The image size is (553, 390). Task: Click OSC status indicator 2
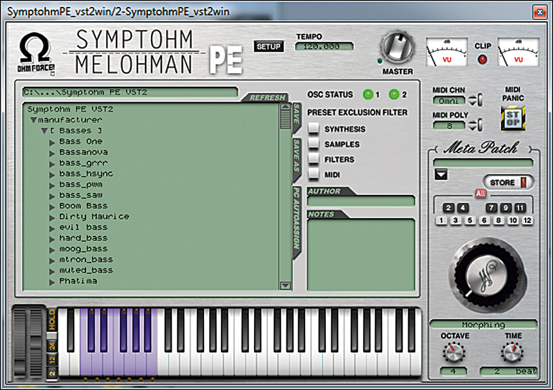(x=394, y=94)
